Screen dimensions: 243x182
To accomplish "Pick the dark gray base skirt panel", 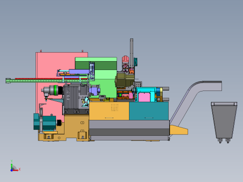I will 129,132.
